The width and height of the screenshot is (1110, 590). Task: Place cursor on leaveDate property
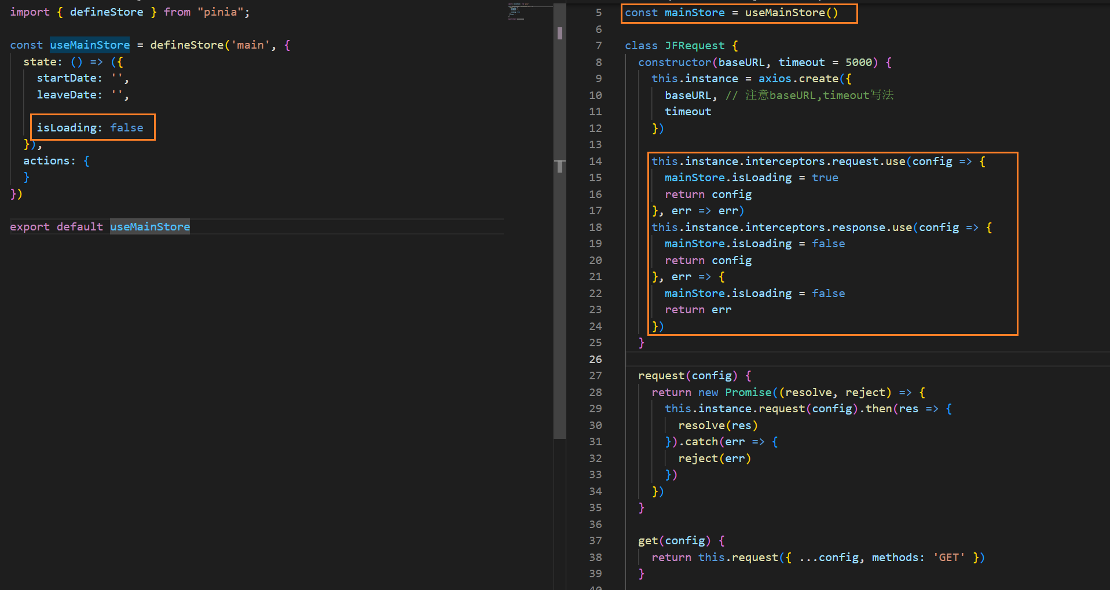[67, 95]
